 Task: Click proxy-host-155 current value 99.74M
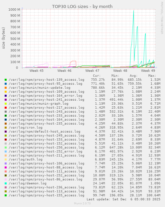coord(100,195)
